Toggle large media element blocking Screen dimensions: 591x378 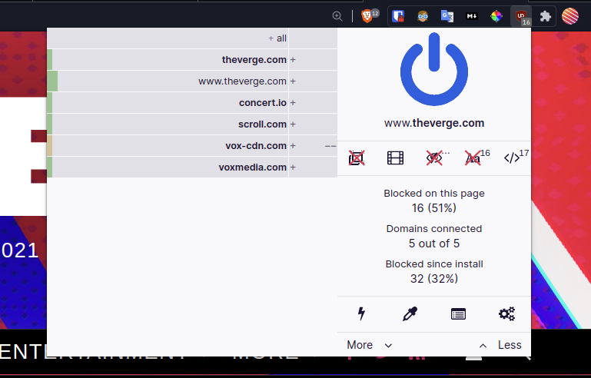[x=395, y=158]
